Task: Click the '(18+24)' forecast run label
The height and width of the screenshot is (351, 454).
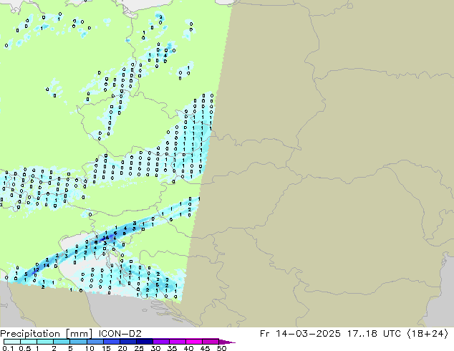Action: click(x=428, y=334)
